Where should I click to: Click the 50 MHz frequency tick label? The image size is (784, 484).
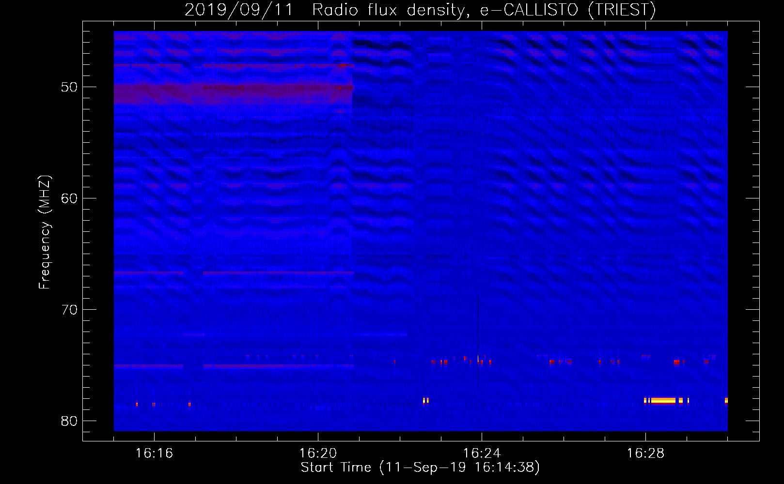[69, 87]
